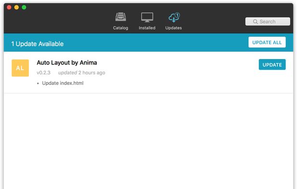Open the Updates cloud download icon
297x189 pixels.
(174, 17)
